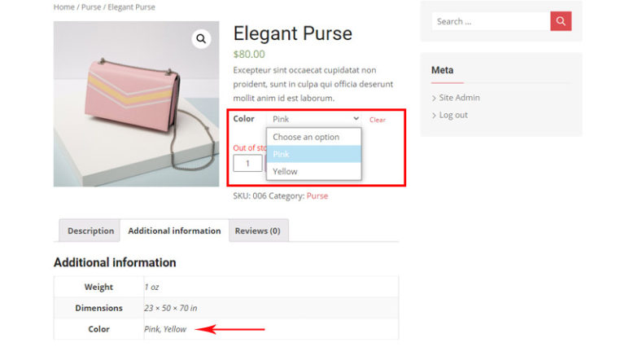
Task: Open the Purse category link near SKU
Action: click(317, 195)
